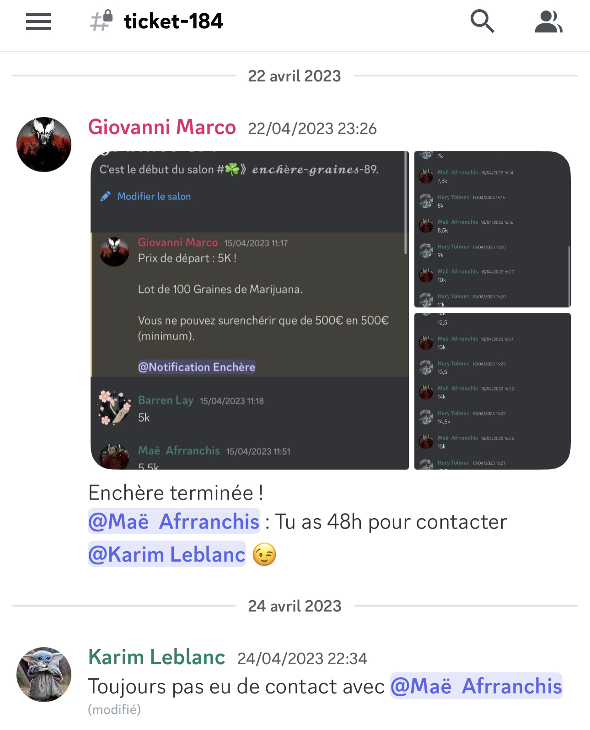Tap the 22/04/2023 23:26 message timestamp

click(312, 129)
